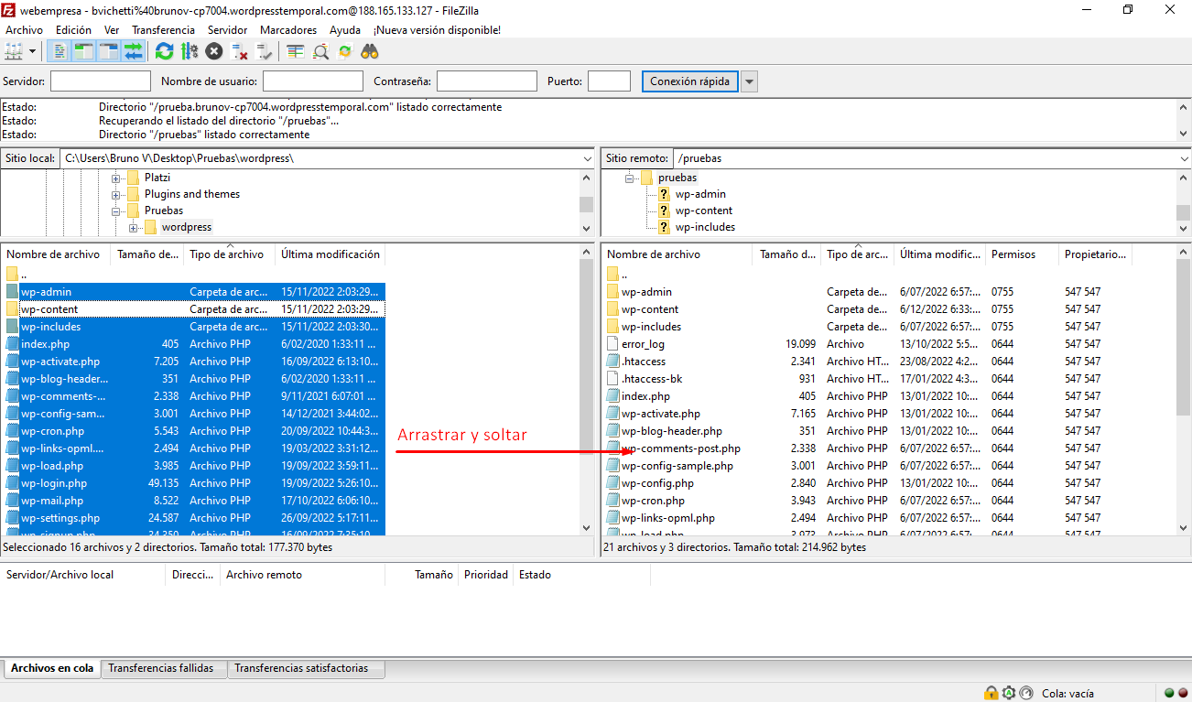1192x702 pixels.
Task: Toggle transfer queue display
Action: pos(134,51)
